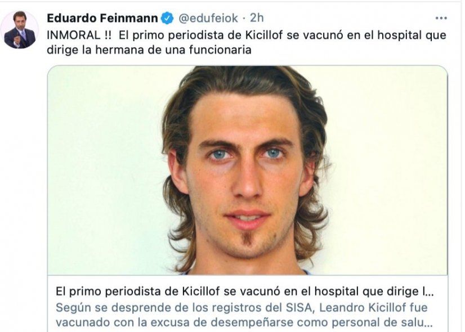Click the blue verified checkmark badge

pyautogui.click(x=167, y=19)
